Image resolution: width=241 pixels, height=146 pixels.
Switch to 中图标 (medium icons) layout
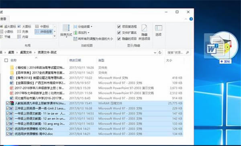point(43,27)
